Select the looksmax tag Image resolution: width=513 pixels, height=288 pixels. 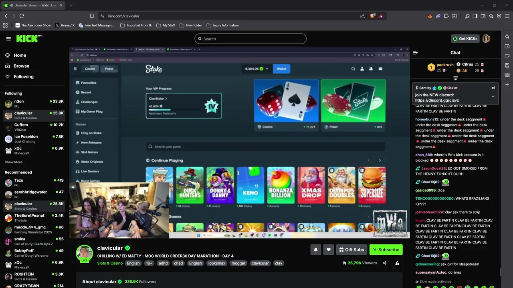coord(217,263)
